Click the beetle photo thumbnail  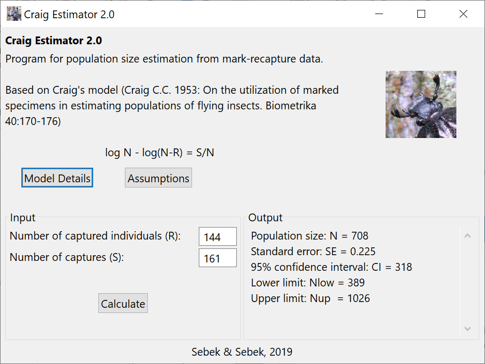[420, 104]
